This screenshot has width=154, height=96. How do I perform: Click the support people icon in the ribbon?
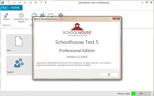(x=42, y=15)
